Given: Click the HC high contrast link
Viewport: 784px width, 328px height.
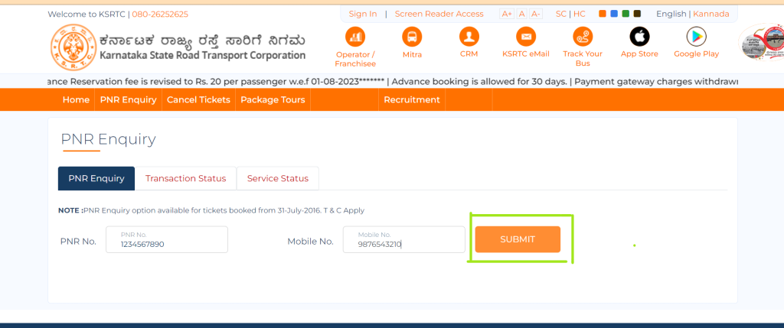Looking at the screenshot, I should (580, 14).
